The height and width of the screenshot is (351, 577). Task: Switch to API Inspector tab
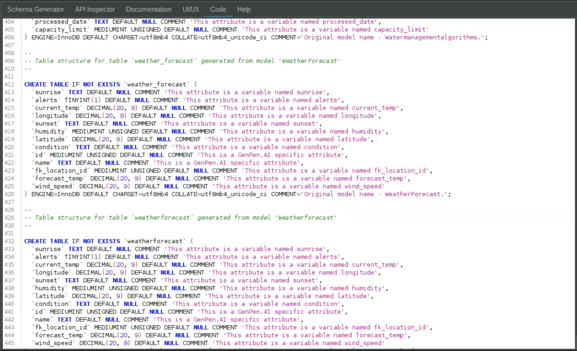[x=95, y=9]
